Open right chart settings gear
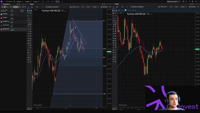The width and height of the screenshot is (200, 113). pos(198,7)
